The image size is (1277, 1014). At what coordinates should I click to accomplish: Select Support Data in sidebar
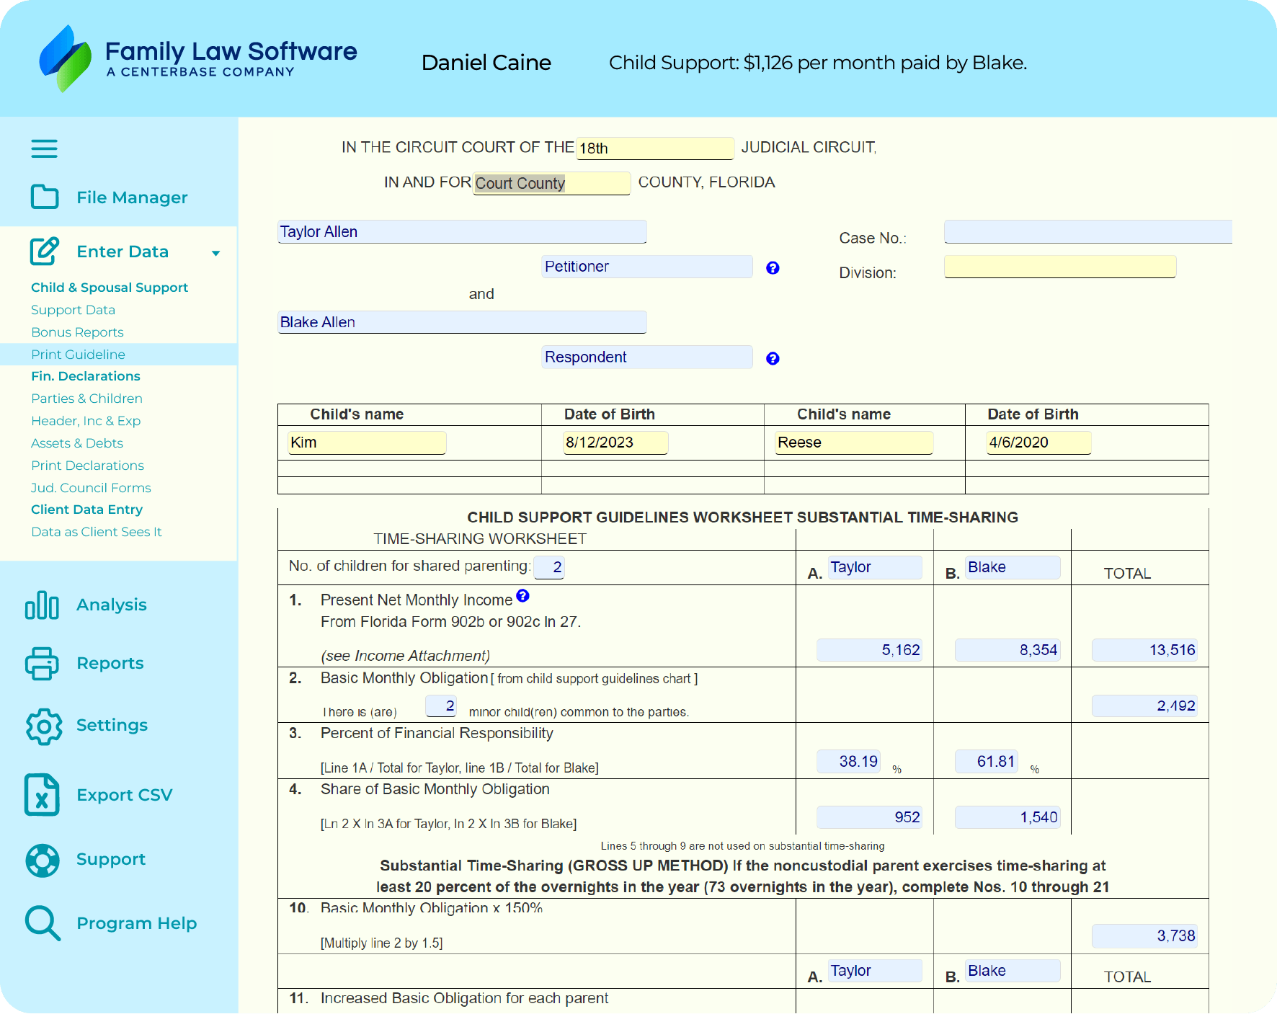click(73, 310)
